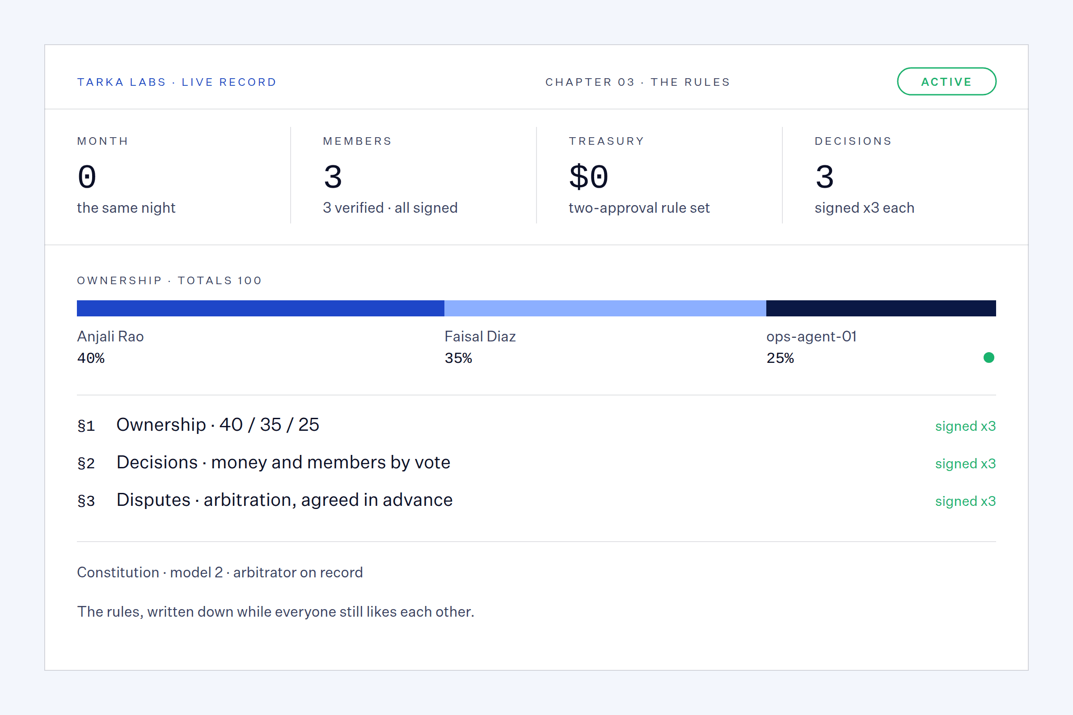This screenshot has height=715, width=1073.
Task: Click Anjali Rao's 40% value
Action: [x=91, y=358]
